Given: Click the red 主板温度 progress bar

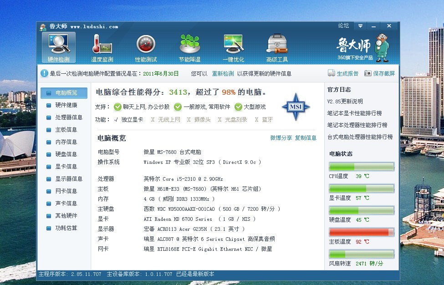Looking at the screenshot, I should coord(362,232).
